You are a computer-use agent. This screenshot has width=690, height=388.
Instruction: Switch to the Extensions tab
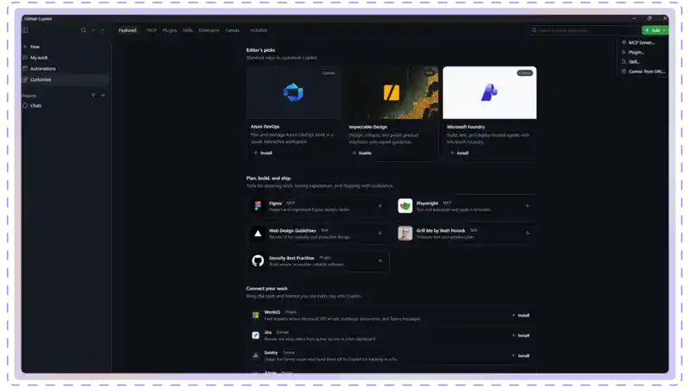[x=209, y=30]
